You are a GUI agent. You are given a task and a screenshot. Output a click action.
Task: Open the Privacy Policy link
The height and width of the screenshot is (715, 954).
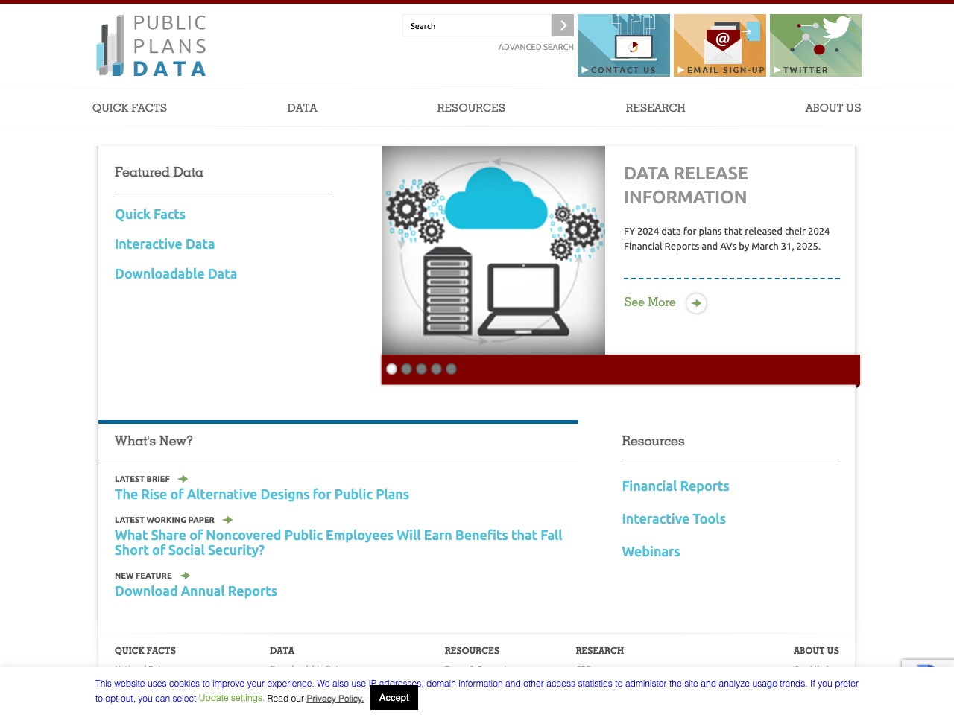(335, 699)
